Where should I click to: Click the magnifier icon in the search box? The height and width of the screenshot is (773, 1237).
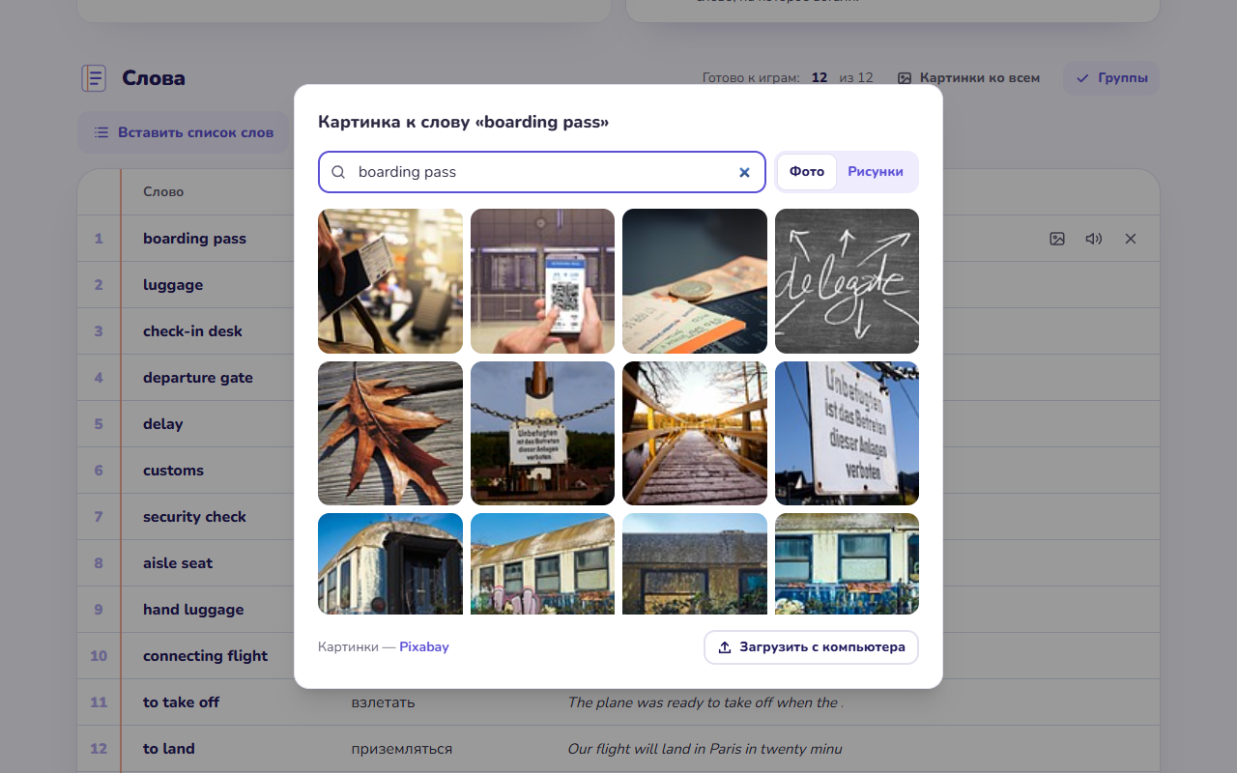click(338, 172)
